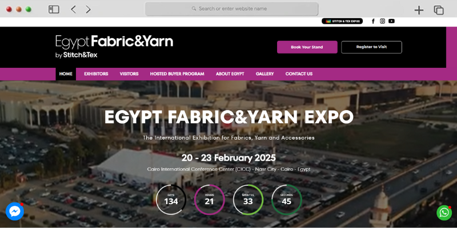Click the seconds countdown circle showing 45
Screen dimensions: 457x228
287,199
